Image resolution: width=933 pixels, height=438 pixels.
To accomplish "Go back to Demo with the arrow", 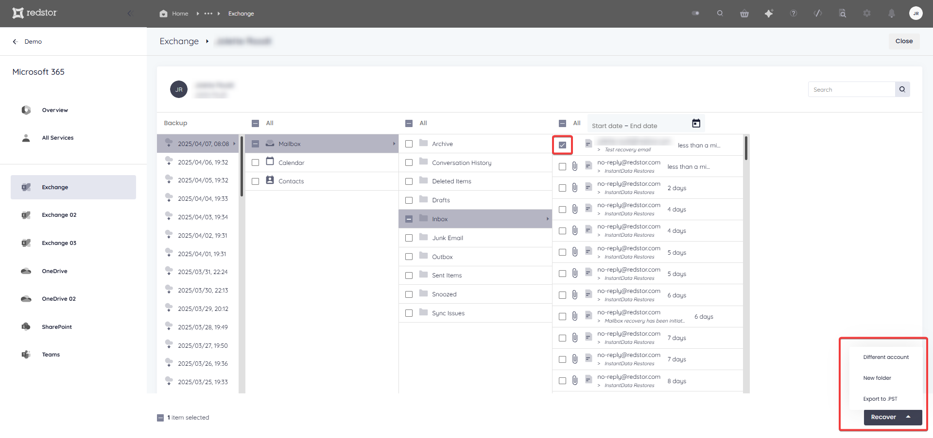I will [15, 42].
